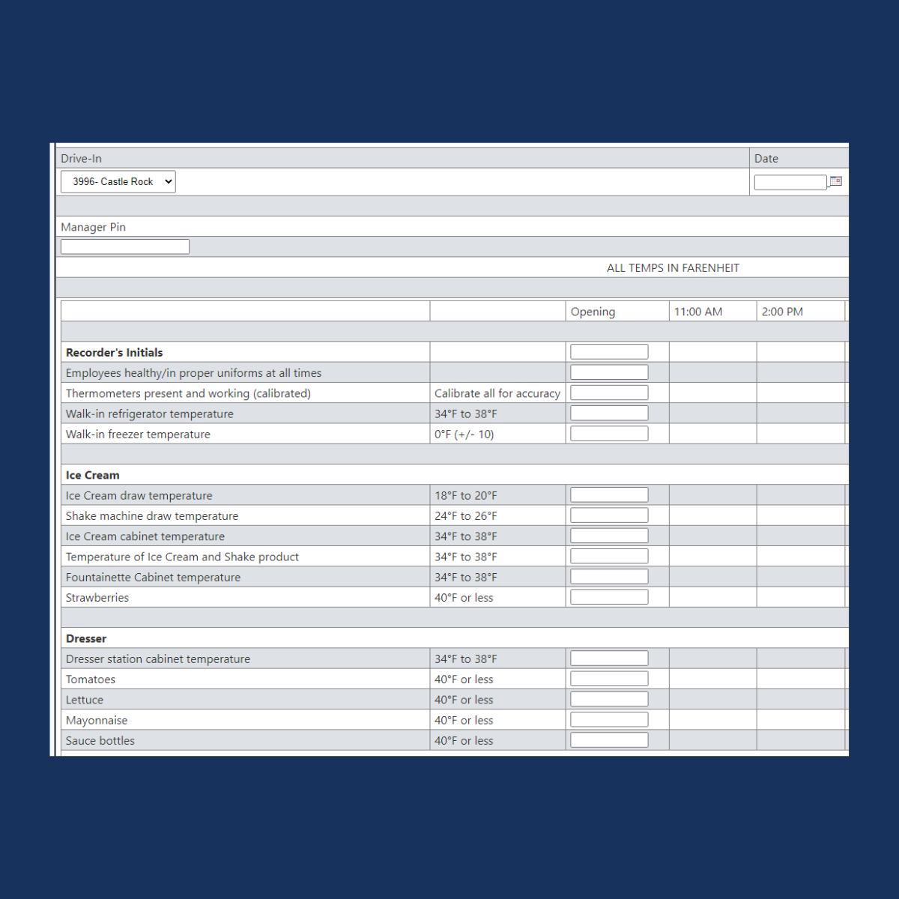Viewport: 899px width, 899px height.
Task: Click the Dresser station cabinet temperature input
Action: 608,657
